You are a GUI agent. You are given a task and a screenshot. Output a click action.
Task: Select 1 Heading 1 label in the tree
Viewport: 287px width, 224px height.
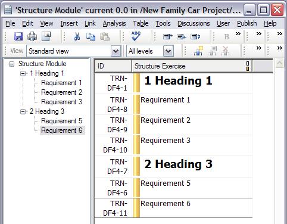pos(46,73)
